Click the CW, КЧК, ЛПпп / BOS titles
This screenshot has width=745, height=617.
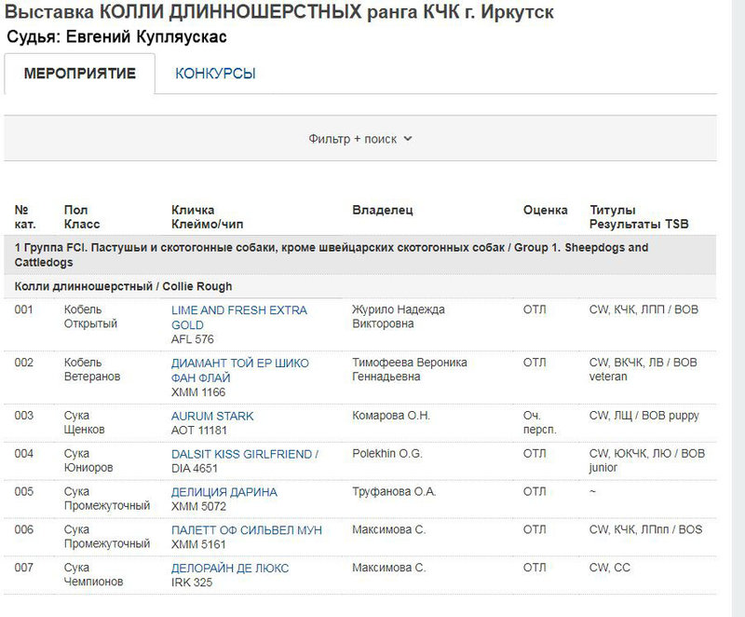pos(645,529)
